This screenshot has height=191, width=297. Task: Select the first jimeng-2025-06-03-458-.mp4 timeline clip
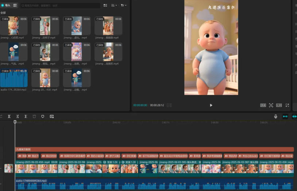[x=36, y=168]
